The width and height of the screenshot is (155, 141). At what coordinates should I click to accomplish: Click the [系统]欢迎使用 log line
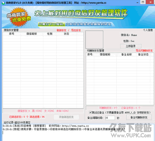(x=46, y=126)
